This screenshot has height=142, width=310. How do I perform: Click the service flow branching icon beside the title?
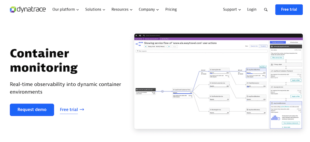coord(139,44)
